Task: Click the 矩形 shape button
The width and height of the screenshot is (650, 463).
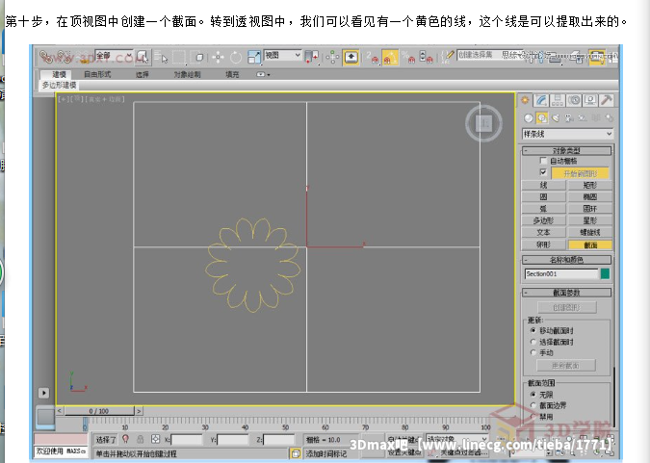Action: (590, 185)
